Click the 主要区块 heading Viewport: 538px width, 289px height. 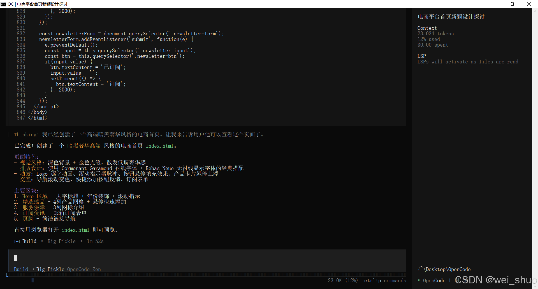26,191
